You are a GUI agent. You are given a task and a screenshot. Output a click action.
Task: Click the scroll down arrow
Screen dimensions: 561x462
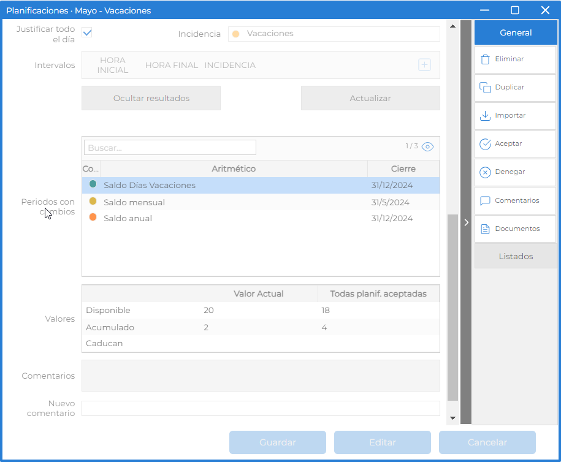click(x=452, y=418)
